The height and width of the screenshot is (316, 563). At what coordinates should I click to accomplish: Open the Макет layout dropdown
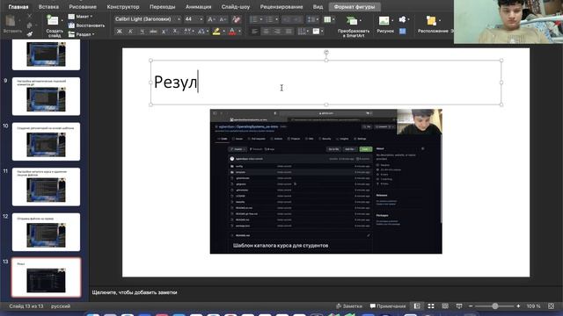coord(80,17)
